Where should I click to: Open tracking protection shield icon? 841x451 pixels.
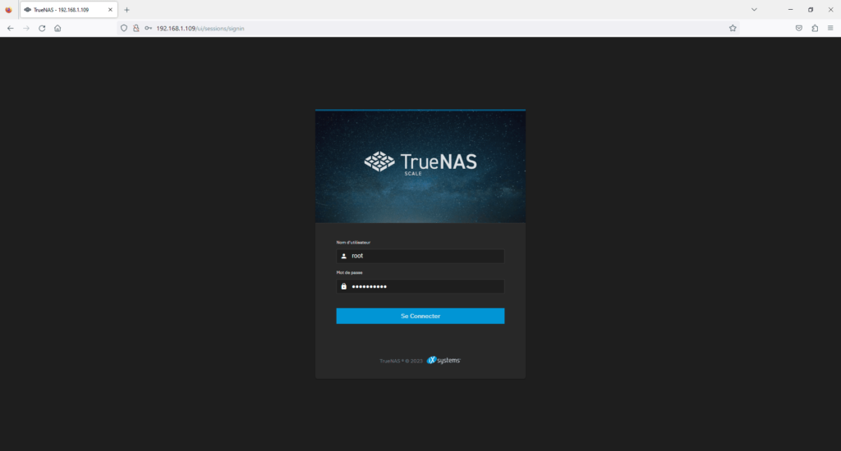click(x=124, y=29)
